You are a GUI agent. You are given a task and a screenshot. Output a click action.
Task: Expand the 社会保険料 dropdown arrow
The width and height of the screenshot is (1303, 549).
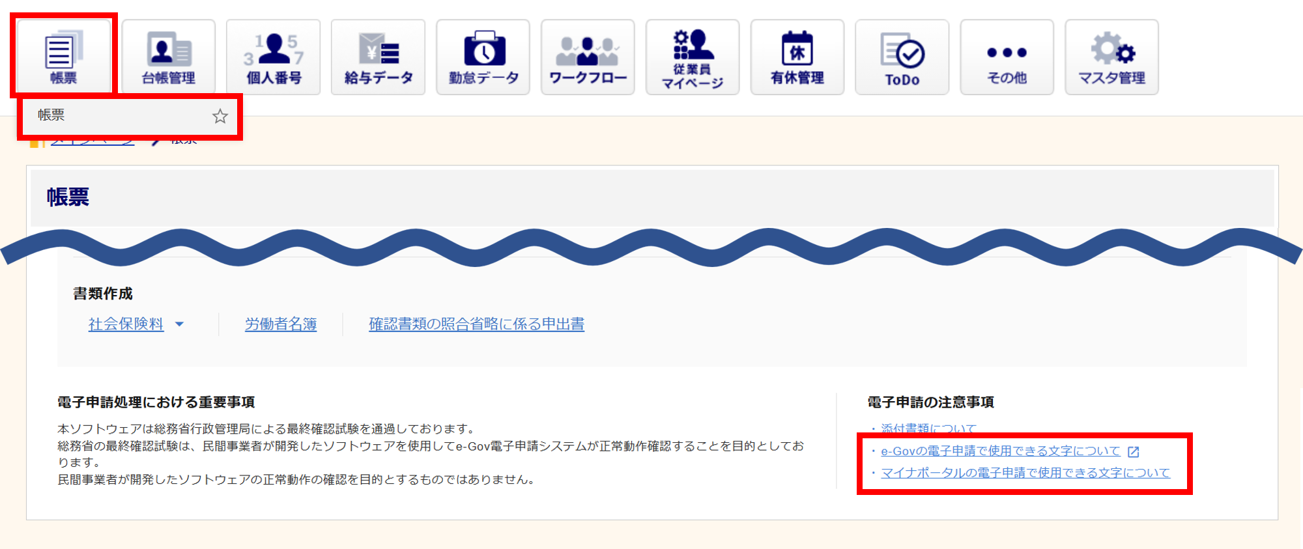click(x=180, y=324)
